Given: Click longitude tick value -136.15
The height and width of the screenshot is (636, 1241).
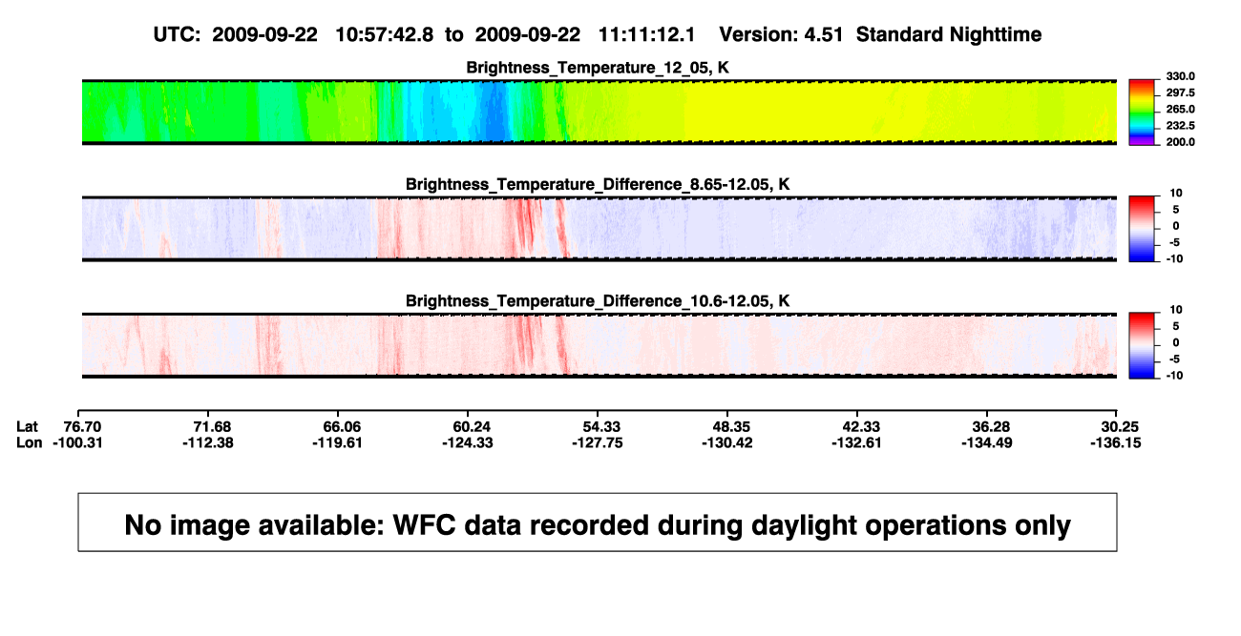Looking at the screenshot, I should click(1115, 442).
